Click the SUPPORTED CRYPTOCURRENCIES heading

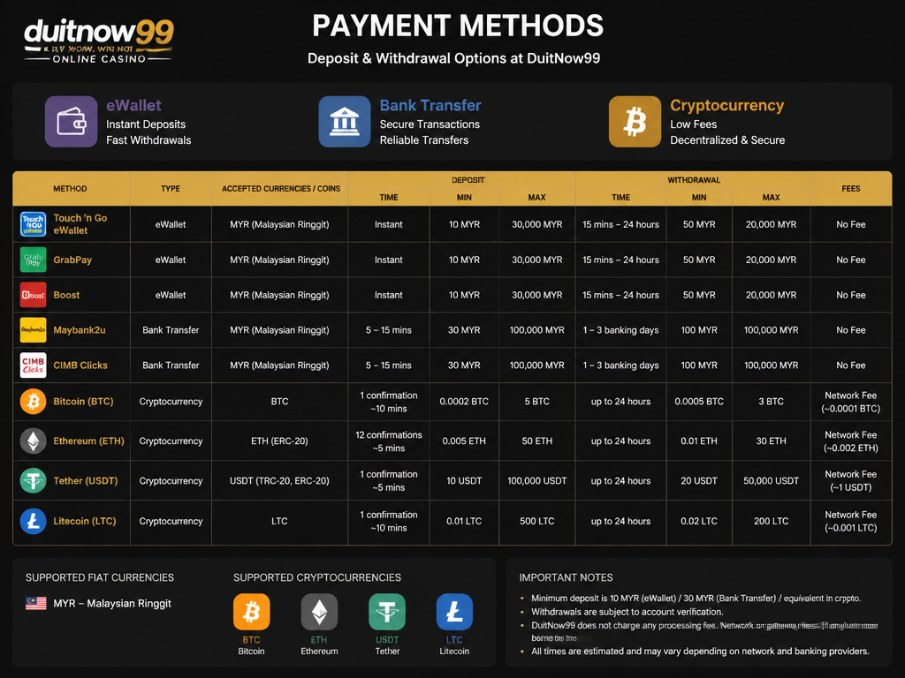click(317, 577)
